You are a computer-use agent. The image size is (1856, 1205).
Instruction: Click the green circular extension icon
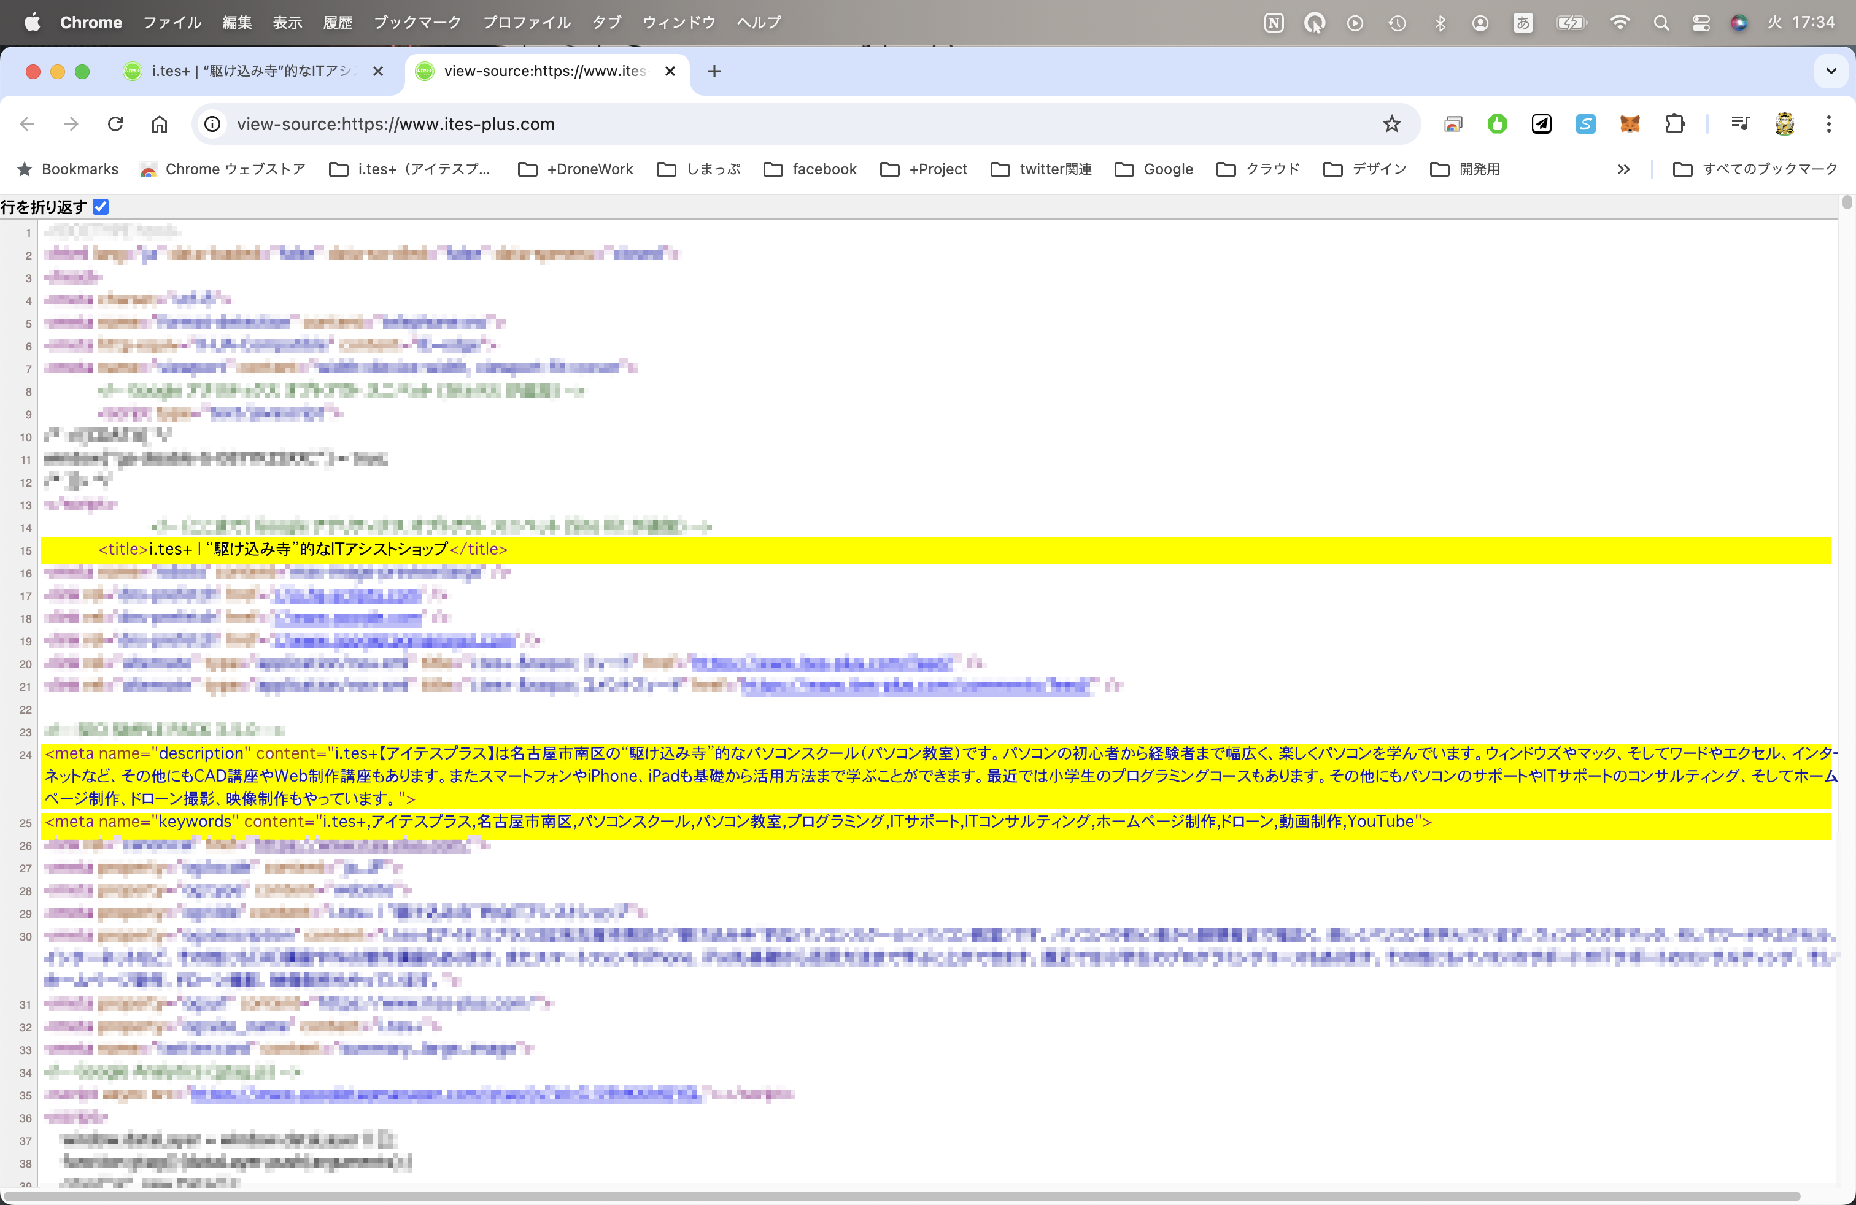[1498, 124]
